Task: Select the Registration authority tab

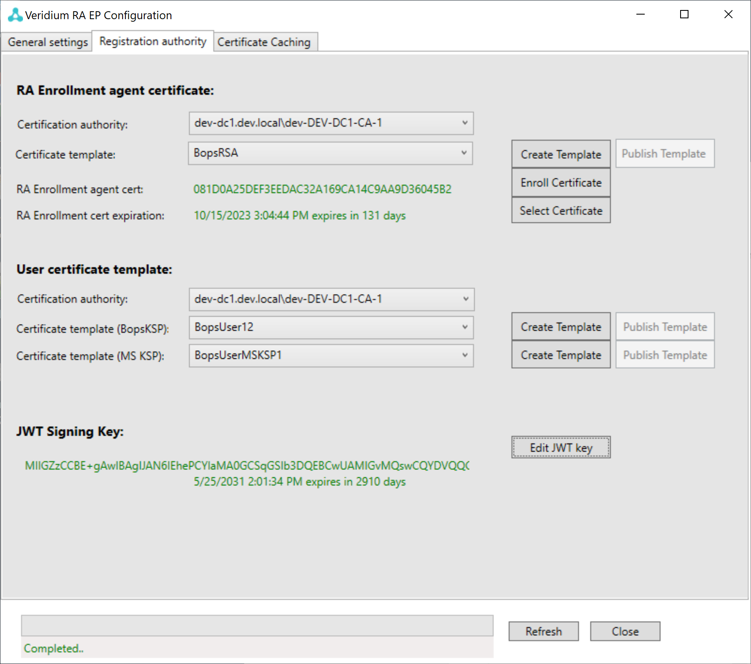Action: [x=153, y=41]
